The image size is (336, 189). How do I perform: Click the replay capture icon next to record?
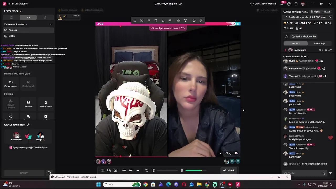(x=131, y=170)
